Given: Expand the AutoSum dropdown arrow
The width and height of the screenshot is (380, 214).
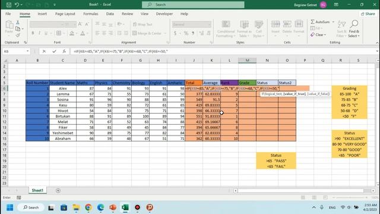Looking at the screenshot, I should pos(333,22).
